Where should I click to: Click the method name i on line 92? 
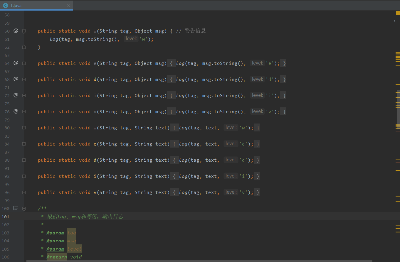(95, 176)
